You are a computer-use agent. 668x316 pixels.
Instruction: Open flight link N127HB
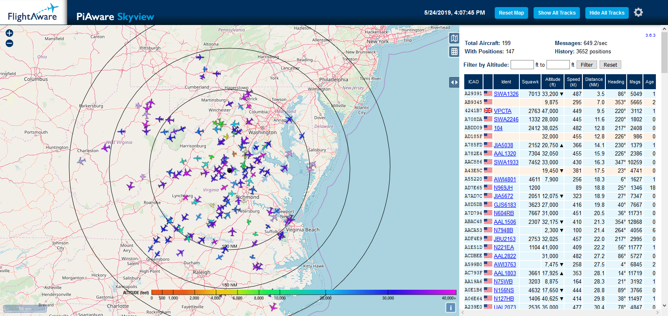504,298
